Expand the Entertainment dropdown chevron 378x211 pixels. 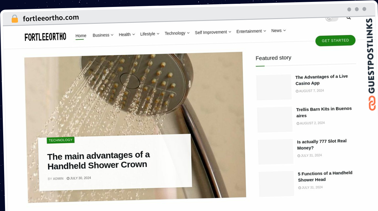265,31
